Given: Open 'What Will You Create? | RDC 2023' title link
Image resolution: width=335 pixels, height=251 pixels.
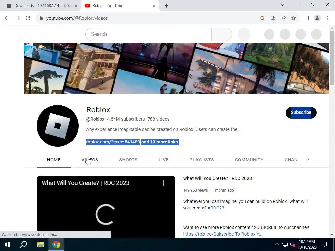Looking at the screenshot, I should [x=217, y=178].
